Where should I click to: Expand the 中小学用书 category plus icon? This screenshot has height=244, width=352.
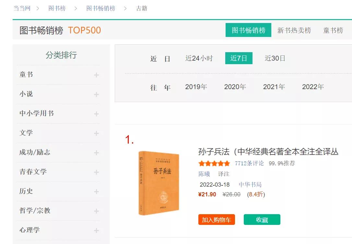click(x=96, y=114)
